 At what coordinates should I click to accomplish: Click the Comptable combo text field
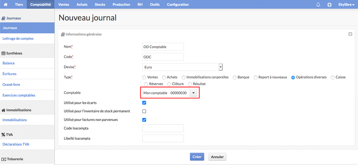tap(166, 93)
